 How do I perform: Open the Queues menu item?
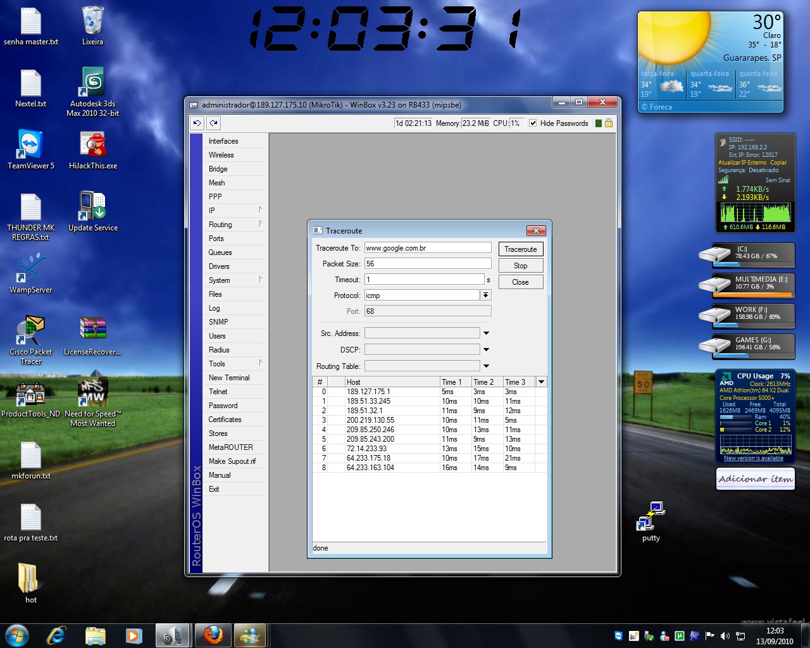236,252
